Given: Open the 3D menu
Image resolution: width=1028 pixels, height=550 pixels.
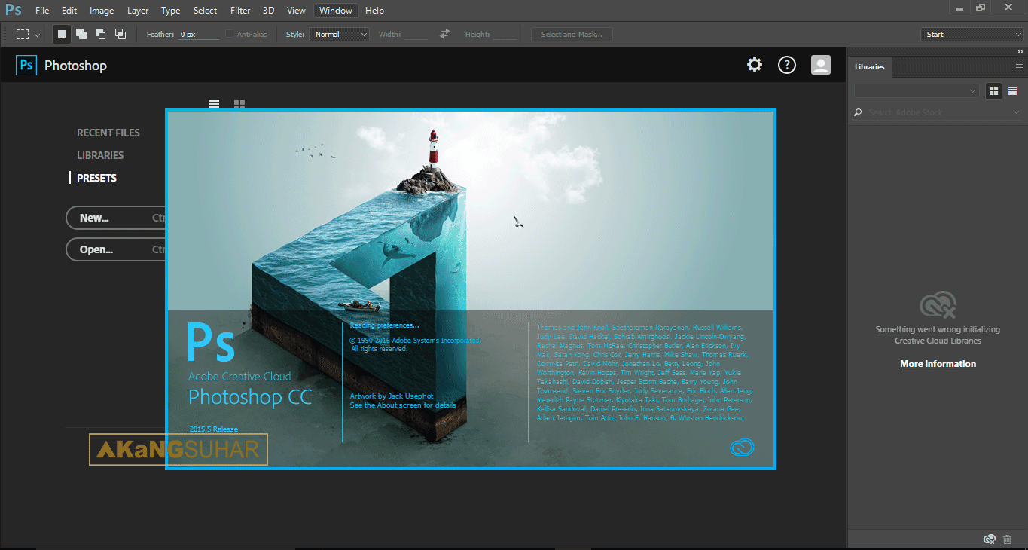Looking at the screenshot, I should 269,11.
